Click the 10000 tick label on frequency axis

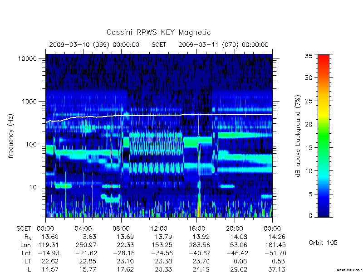click(27, 58)
